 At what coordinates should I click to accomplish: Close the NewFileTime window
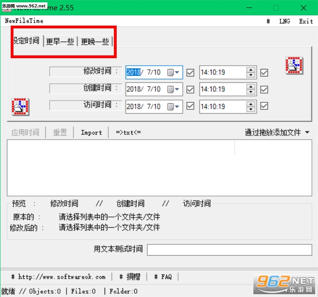(304, 8)
